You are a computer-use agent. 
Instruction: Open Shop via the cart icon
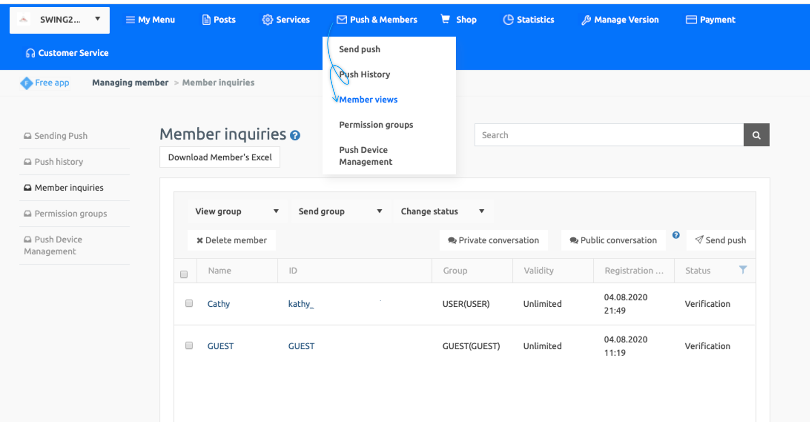445,19
